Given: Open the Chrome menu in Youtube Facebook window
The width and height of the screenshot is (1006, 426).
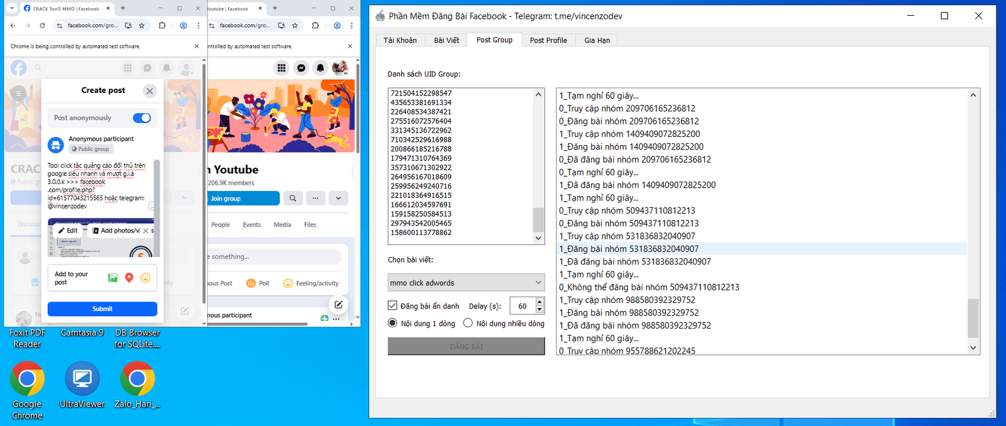Looking at the screenshot, I should pos(351,26).
